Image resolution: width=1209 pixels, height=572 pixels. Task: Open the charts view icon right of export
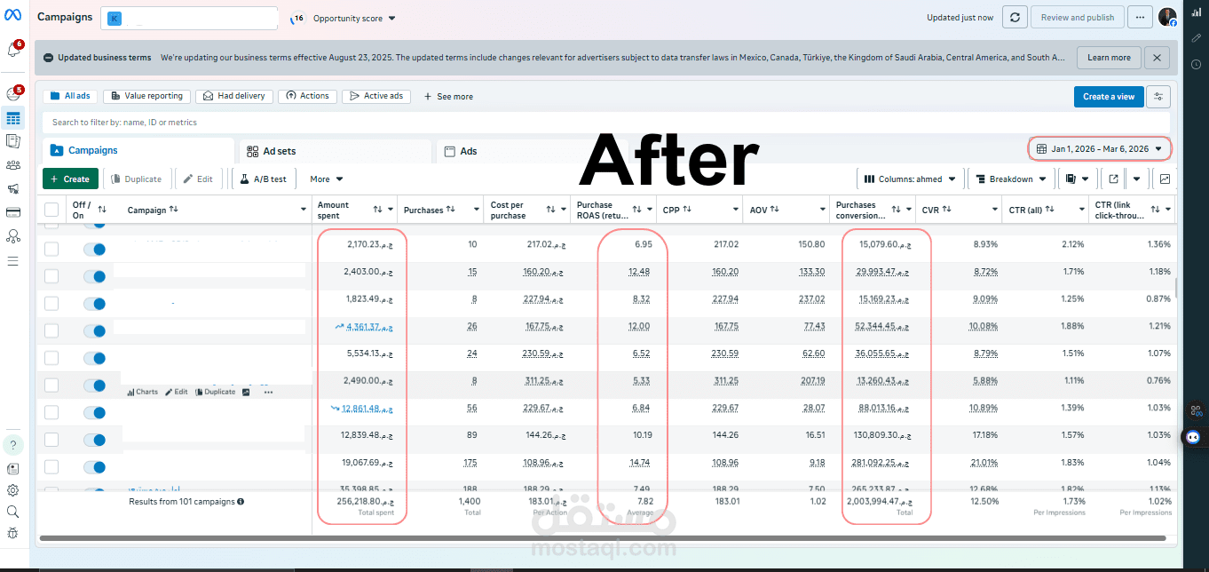(x=1164, y=179)
